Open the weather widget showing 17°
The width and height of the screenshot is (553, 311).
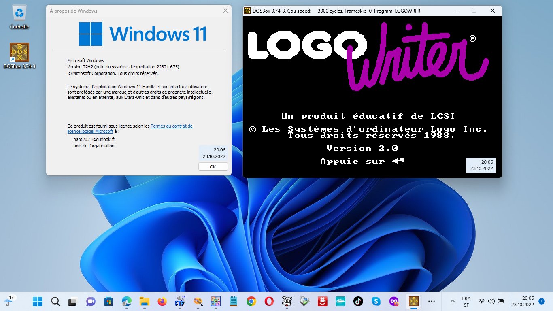tap(9, 301)
